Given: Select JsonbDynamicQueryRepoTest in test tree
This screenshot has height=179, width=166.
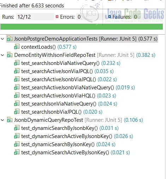Looking at the screenshot, I should pos(78,120).
